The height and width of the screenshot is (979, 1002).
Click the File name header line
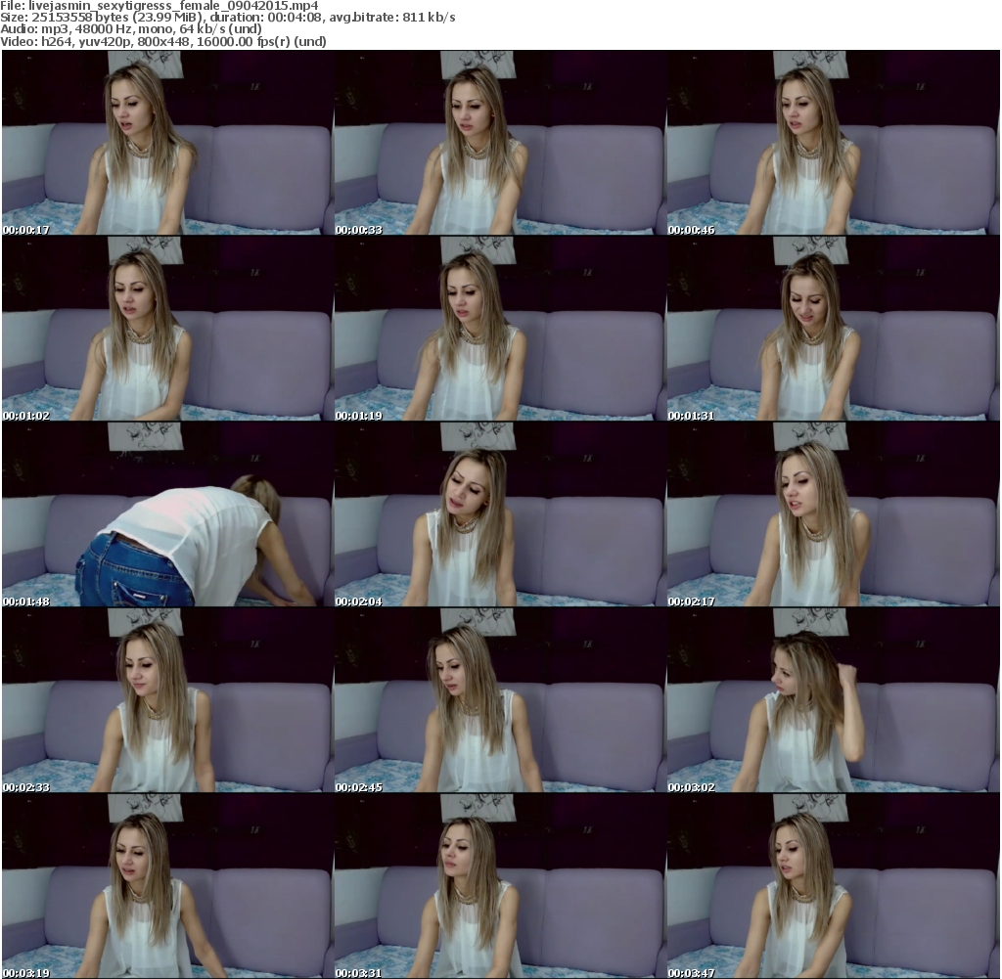pyautogui.click(x=159, y=6)
